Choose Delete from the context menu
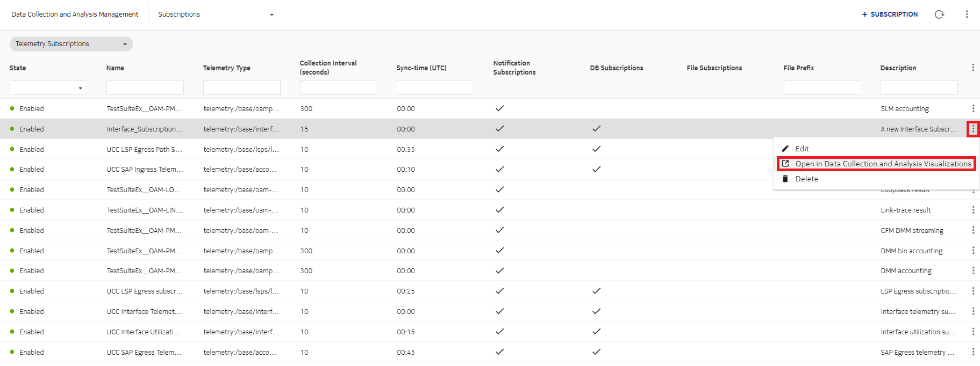This screenshot has height=366, width=980. click(806, 179)
